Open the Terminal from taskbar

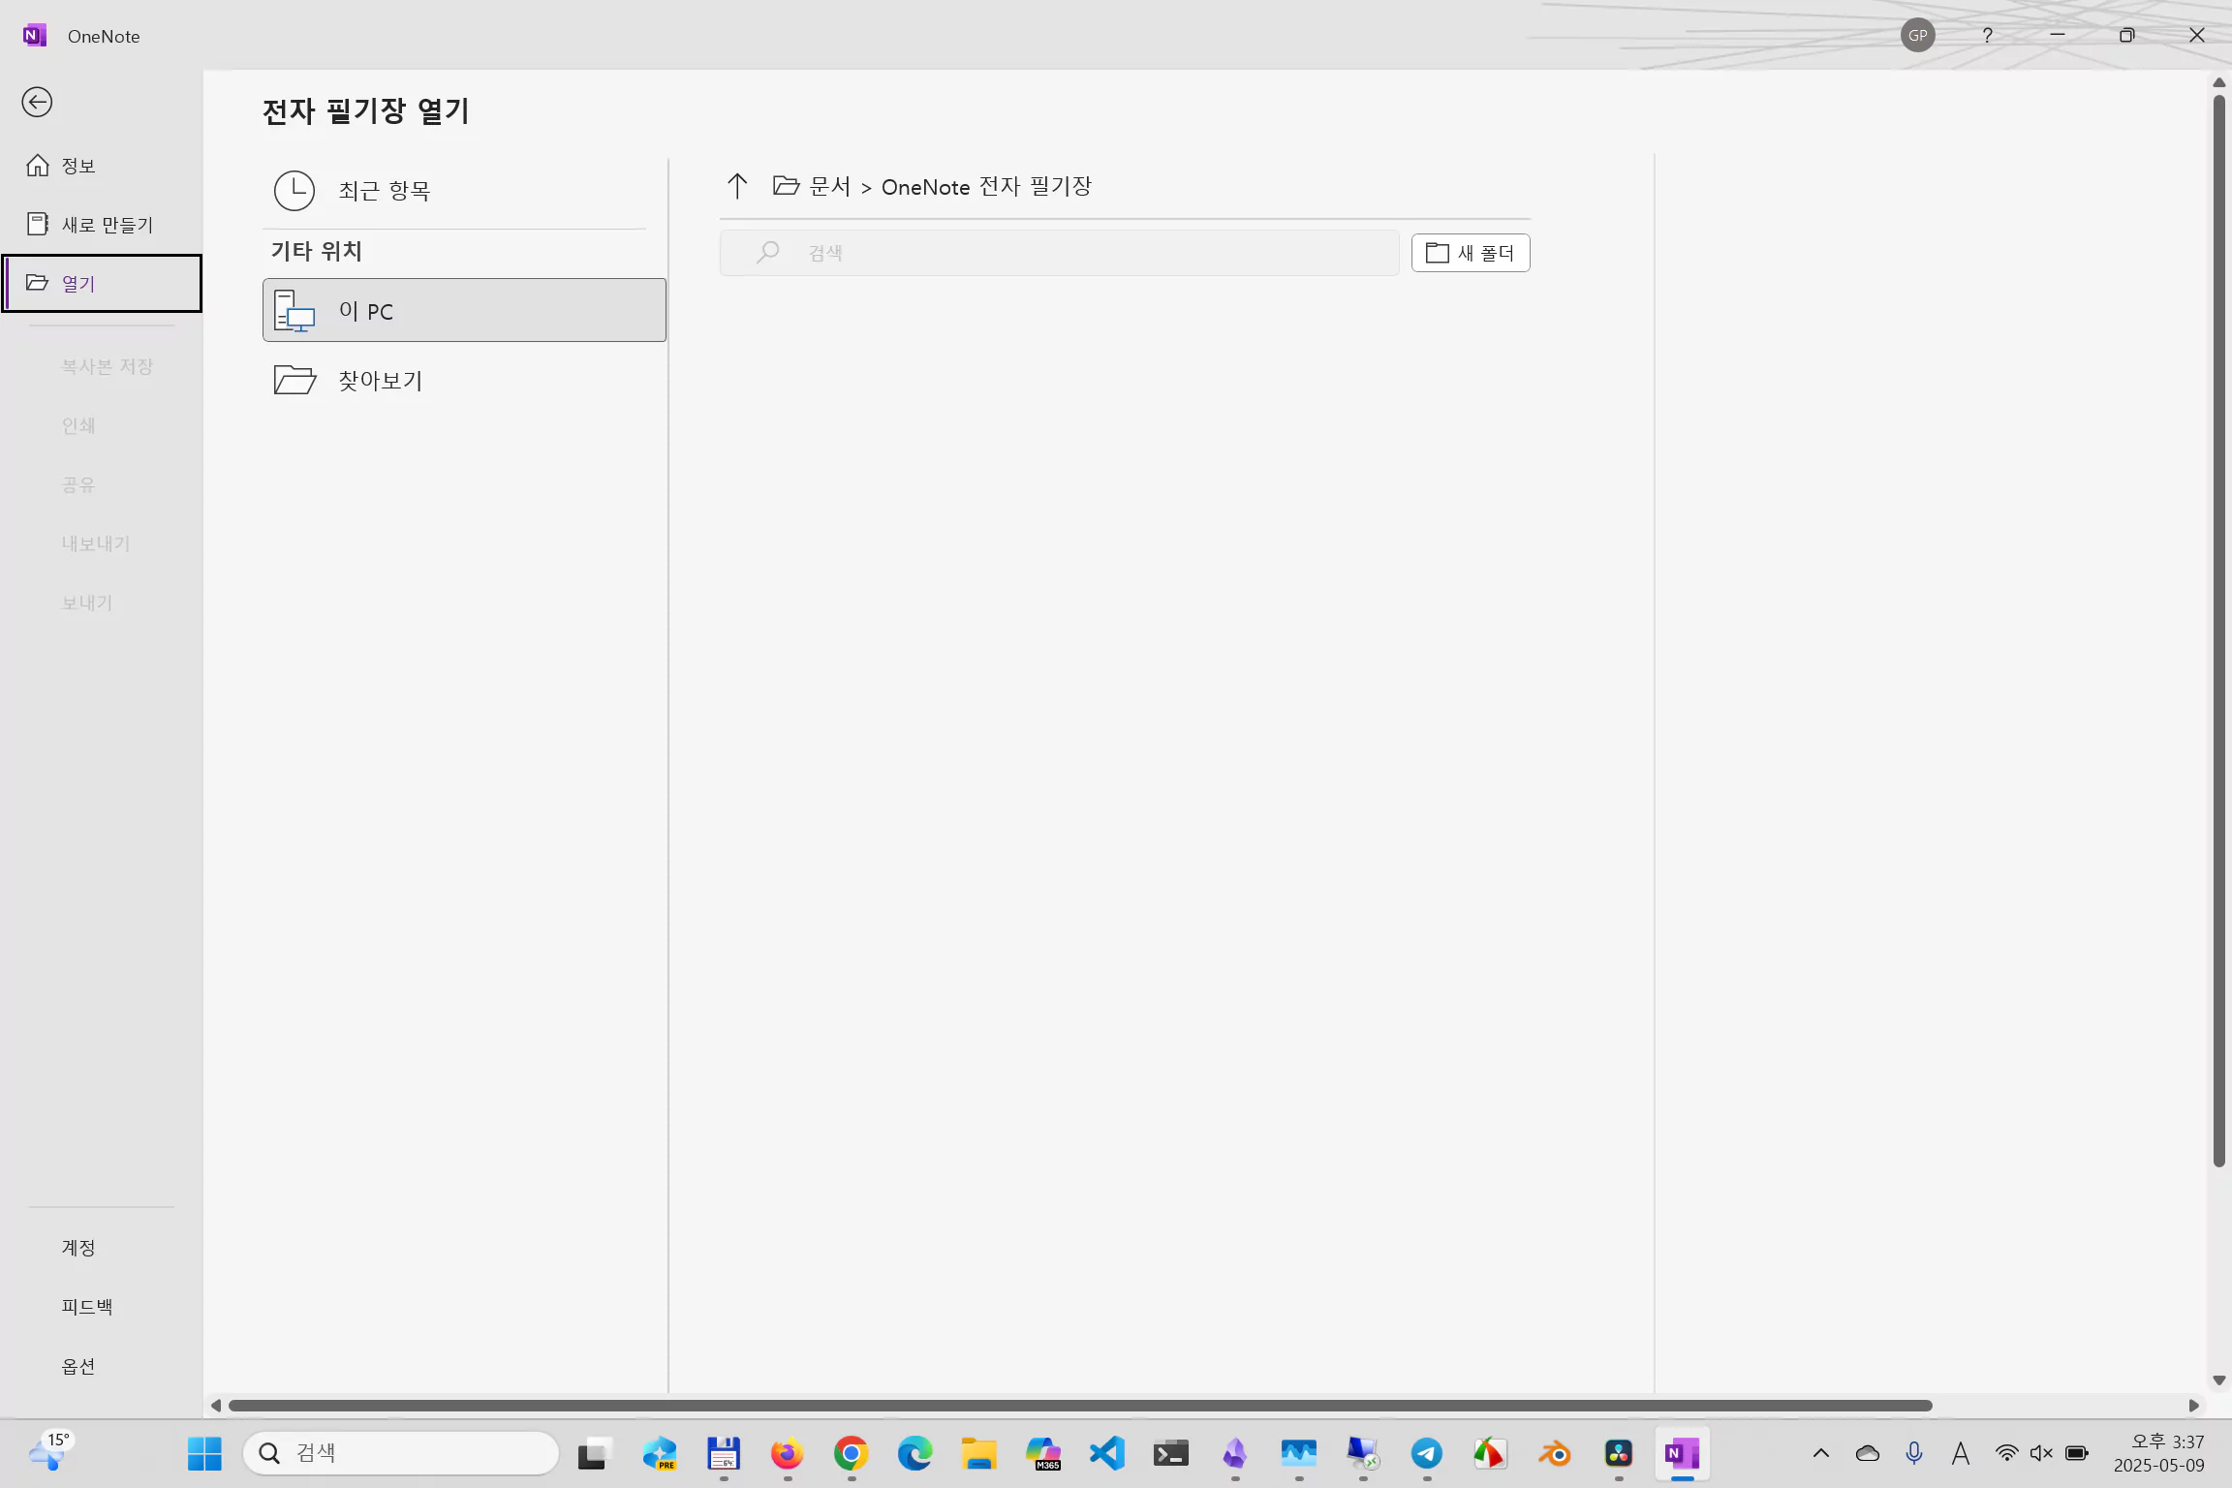coord(1170,1453)
